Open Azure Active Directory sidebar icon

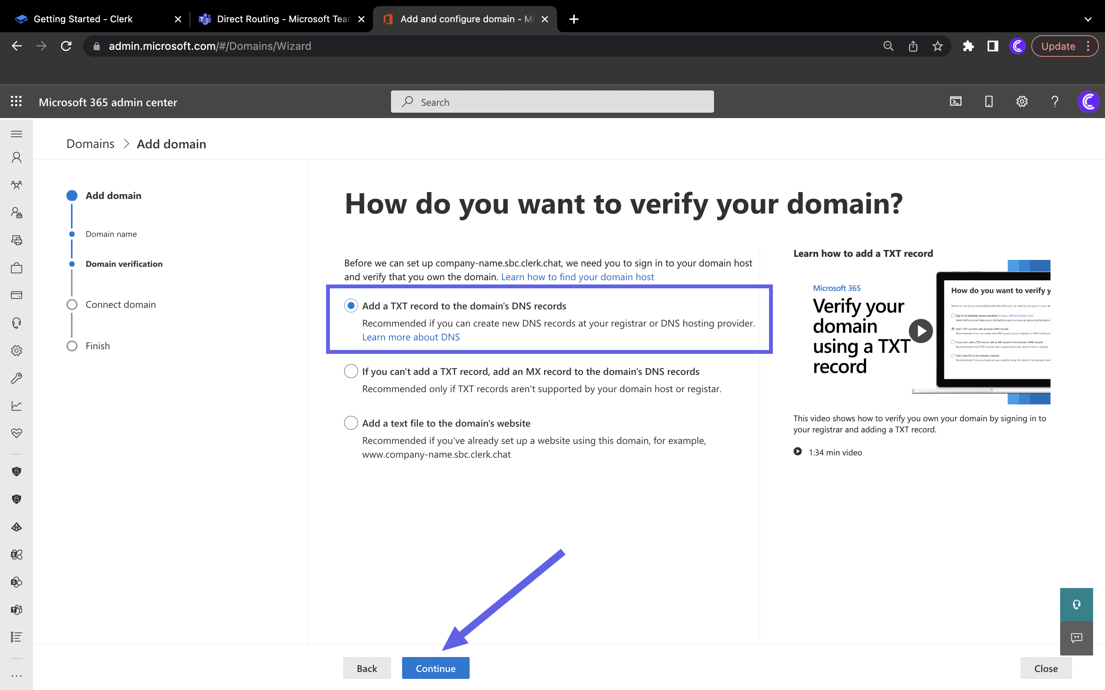point(16,527)
